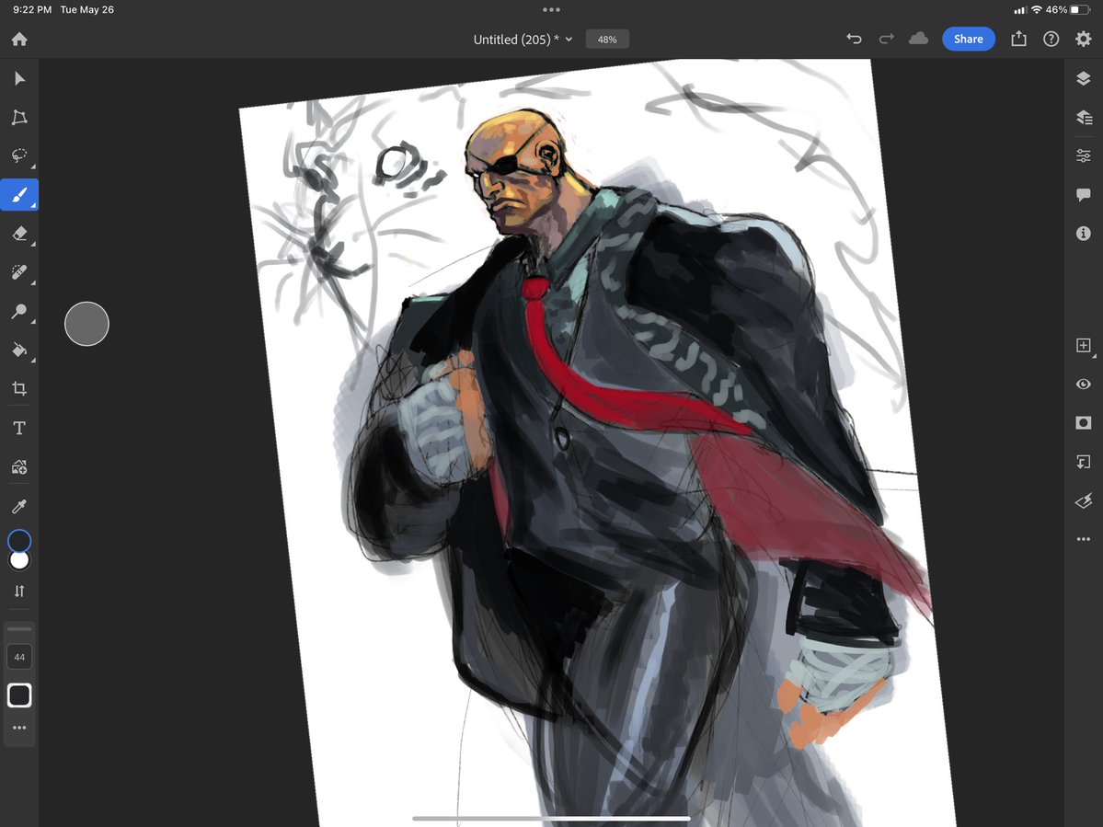This screenshot has width=1103, height=827.
Task: Add a clipped layer
Action: coord(1084,461)
